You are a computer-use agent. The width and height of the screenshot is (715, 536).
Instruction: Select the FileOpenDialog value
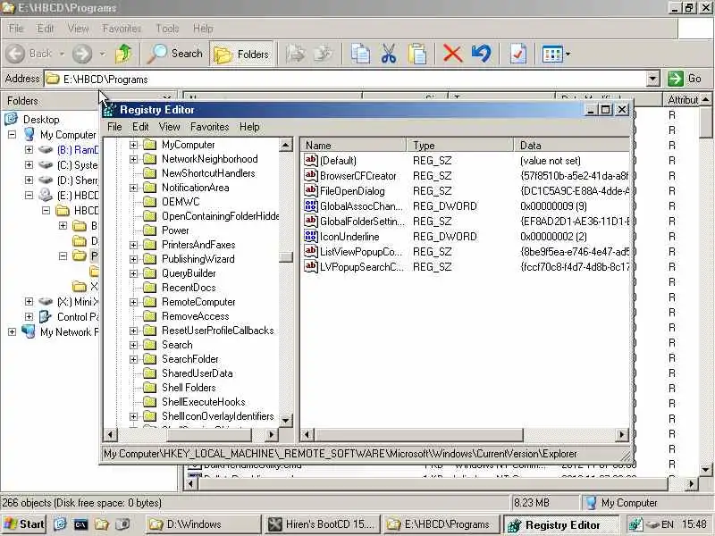pyautogui.click(x=352, y=191)
